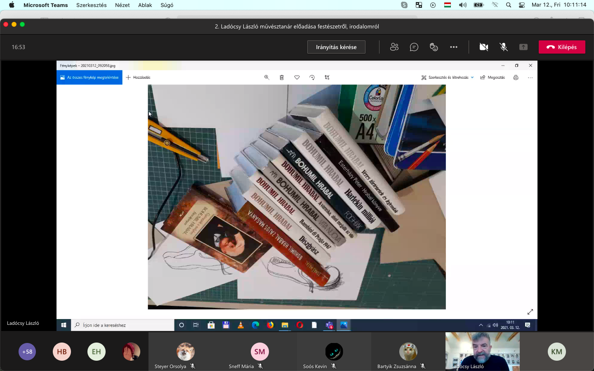The image size is (594, 371).
Task: Click the Megosztás share button
Action: [493, 77]
